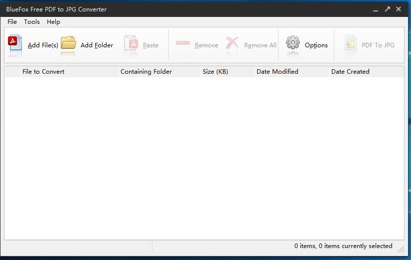Click the Remove minus icon
Image resolution: width=411 pixels, height=260 pixels.
pyautogui.click(x=183, y=44)
